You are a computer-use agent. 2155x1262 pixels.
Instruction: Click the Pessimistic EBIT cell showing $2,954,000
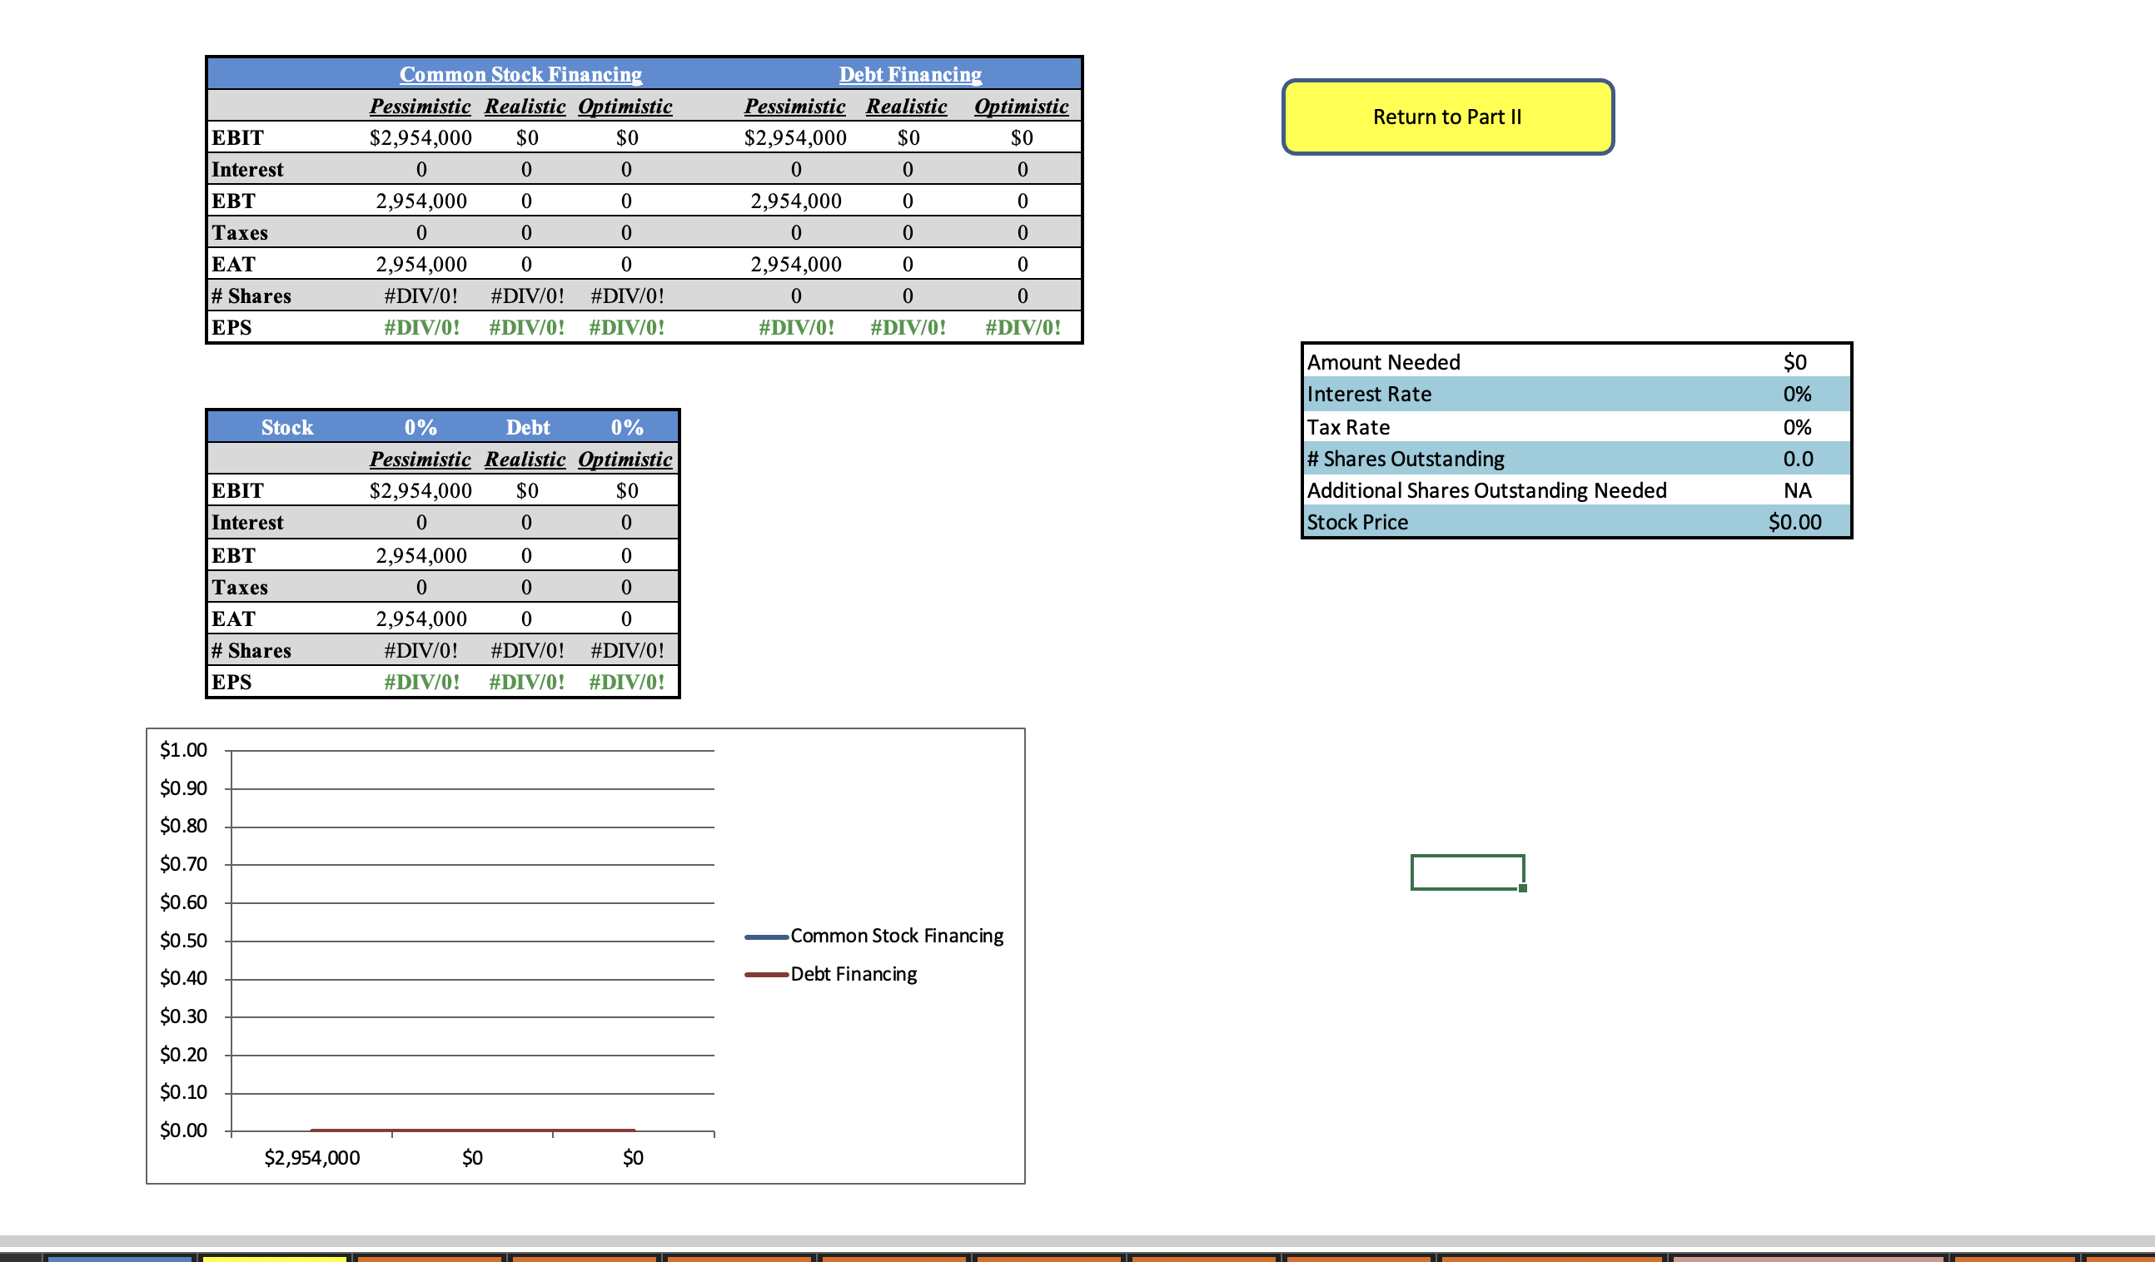point(421,137)
